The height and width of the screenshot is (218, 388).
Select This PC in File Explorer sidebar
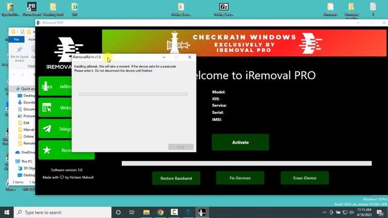click(24, 162)
